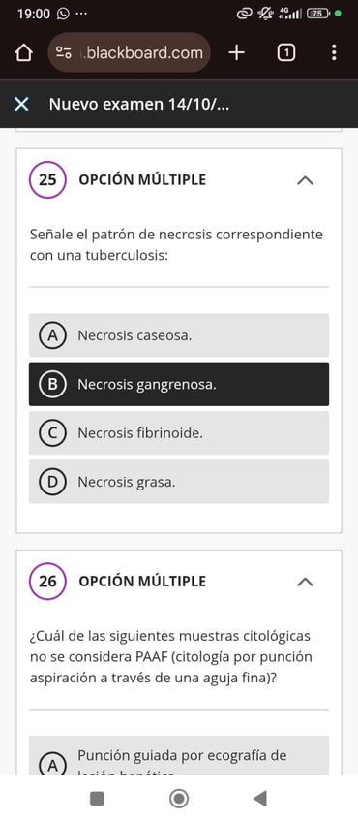The image size is (358, 822).
Task: Tap the browser home icon
Action: (x=24, y=53)
